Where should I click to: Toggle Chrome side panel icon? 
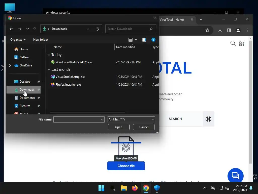pos(229,30)
